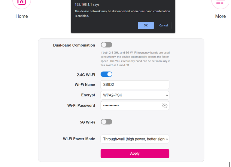Click the Dual-band Combination label
Image resolution: width=231 pixels, height=167 pixels.
tap(74, 45)
